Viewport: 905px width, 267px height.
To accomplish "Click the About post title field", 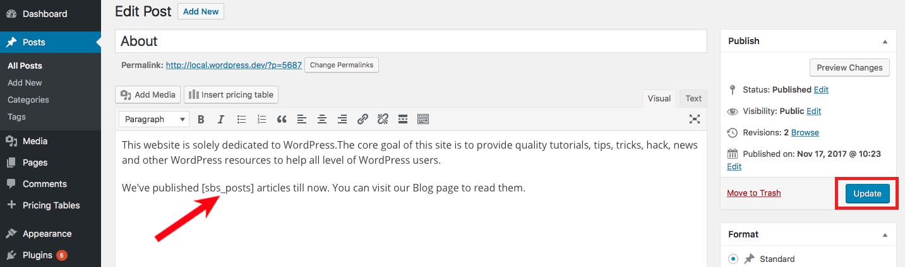I will click(411, 41).
